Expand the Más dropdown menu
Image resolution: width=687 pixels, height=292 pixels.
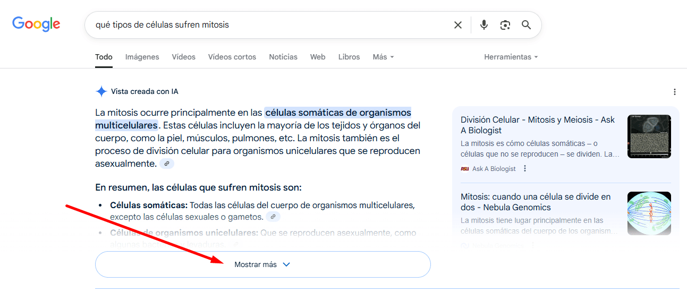point(383,57)
